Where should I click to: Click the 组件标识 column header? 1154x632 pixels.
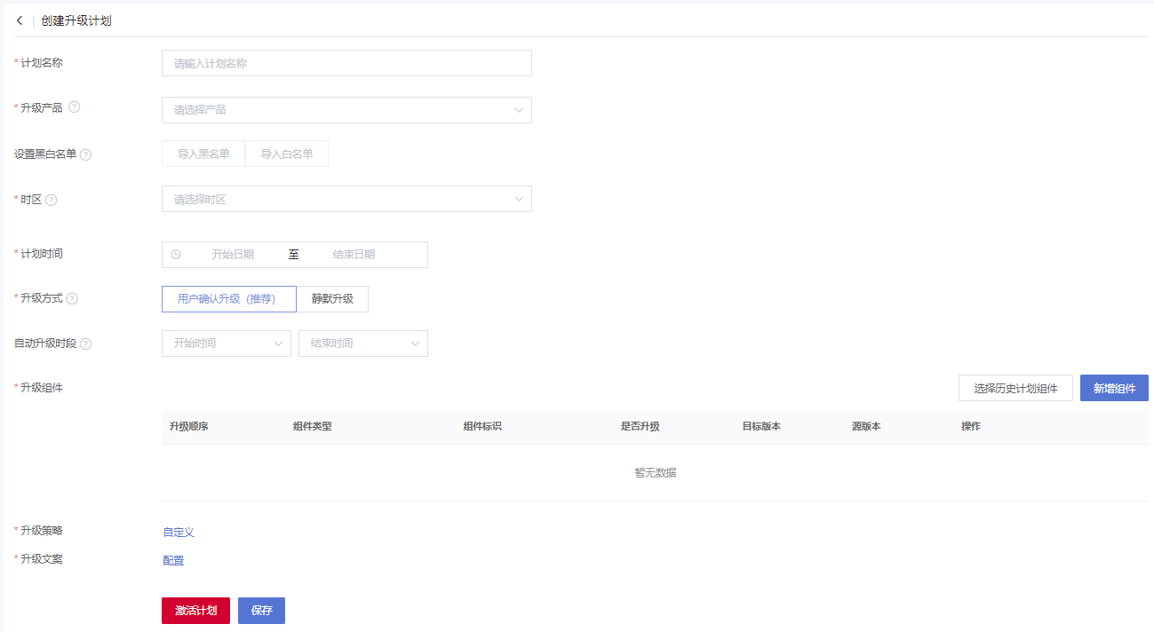[482, 427]
